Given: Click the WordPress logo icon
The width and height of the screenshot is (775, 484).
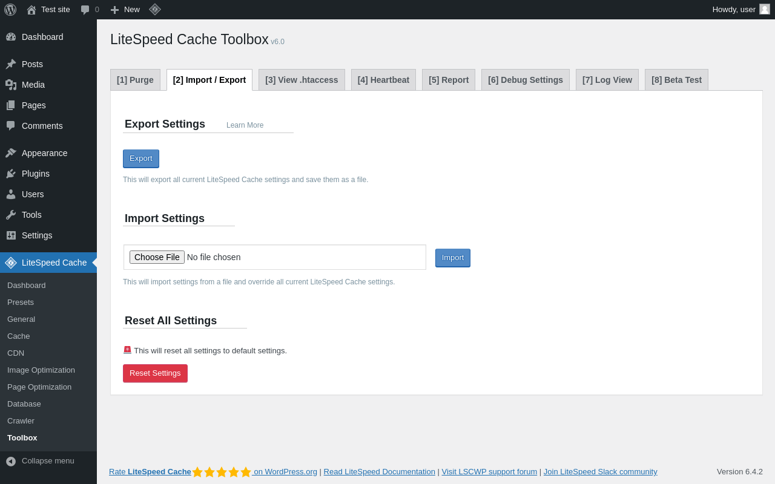Looking at the screenshot, I should coord(10,10).
